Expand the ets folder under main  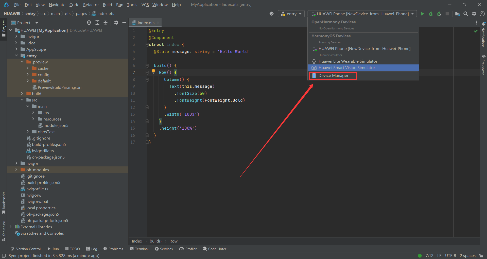tap(33, 113)
